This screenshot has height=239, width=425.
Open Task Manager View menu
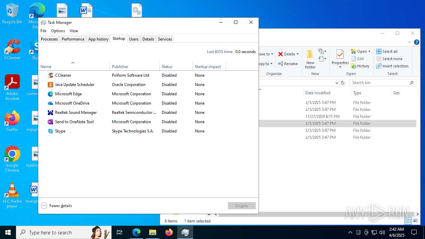[74, 31]
